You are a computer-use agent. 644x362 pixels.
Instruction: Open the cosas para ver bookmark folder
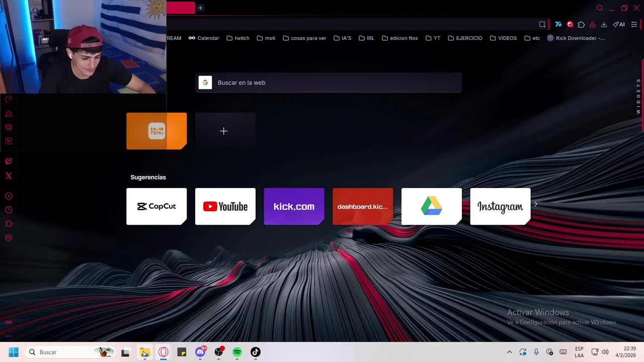coord(304,38)
